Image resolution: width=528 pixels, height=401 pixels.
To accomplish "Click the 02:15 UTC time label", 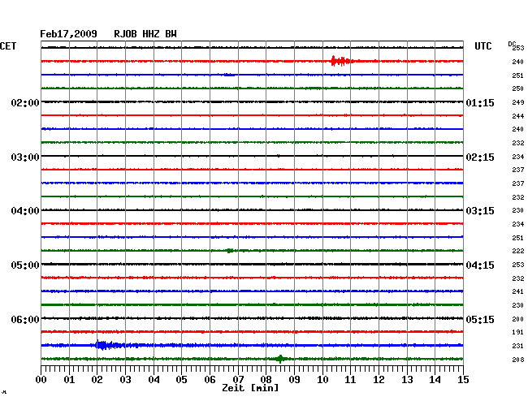I will [480, 157].
